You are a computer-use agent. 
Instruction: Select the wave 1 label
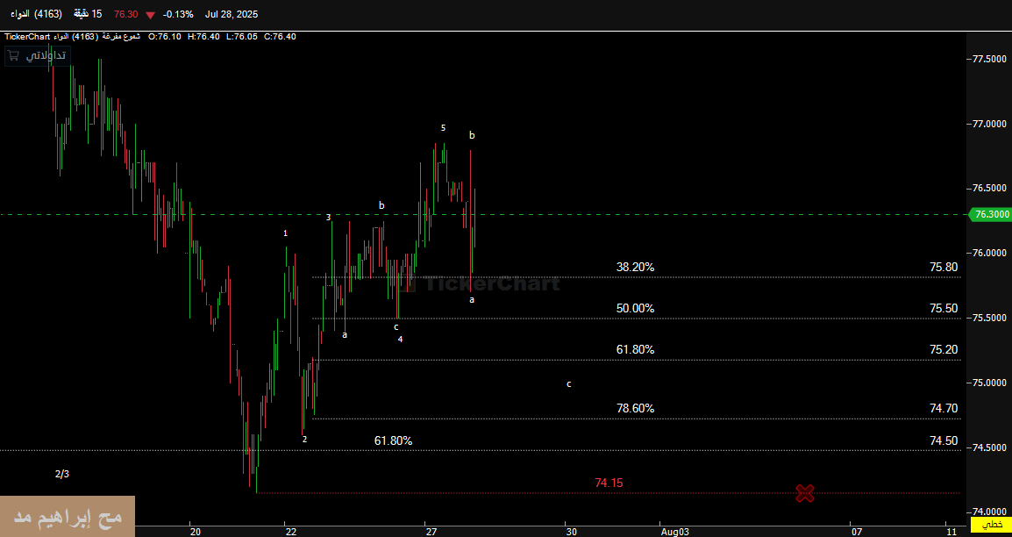(285, 233)
